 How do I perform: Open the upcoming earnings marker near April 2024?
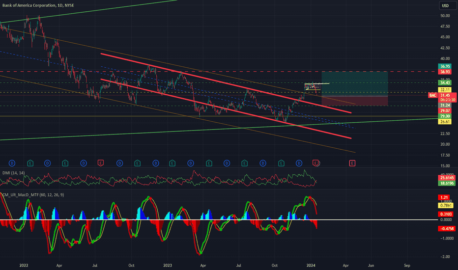pos(352,163)
